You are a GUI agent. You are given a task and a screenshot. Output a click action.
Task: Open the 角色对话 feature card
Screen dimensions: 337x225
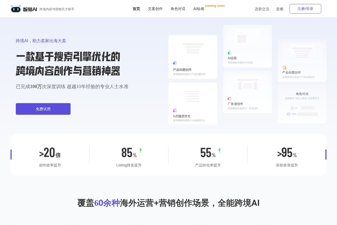click(302, 104)
